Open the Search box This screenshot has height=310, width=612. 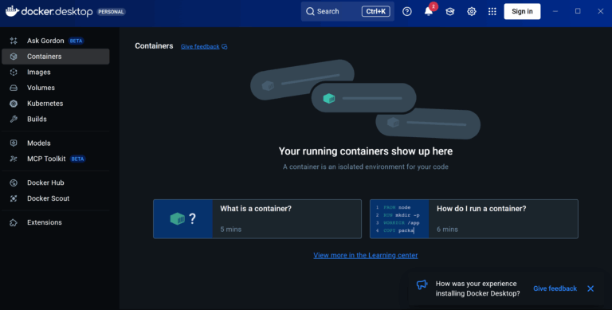[x=347, y=11]
